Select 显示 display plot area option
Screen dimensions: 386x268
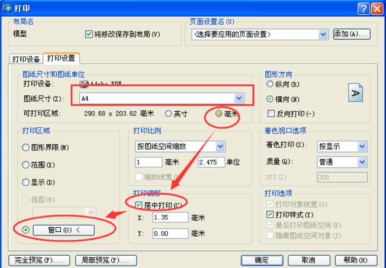pyautogui.click(x=25, y=182)
